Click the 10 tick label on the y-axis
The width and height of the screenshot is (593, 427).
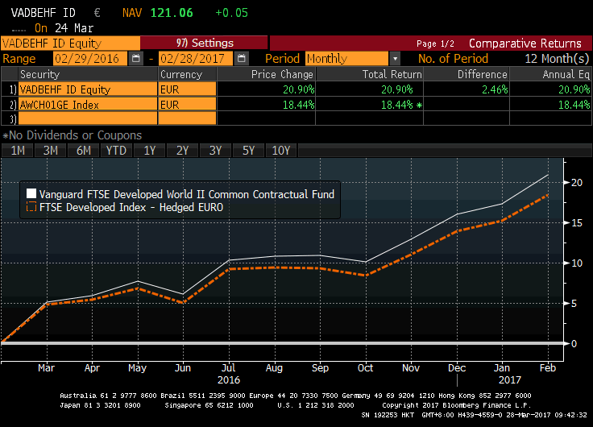[x=577, y=263]
